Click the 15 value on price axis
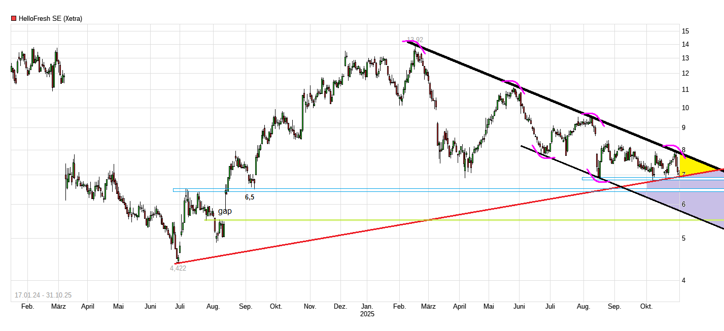Screen dimensions: 724x331 coord(685,31)
